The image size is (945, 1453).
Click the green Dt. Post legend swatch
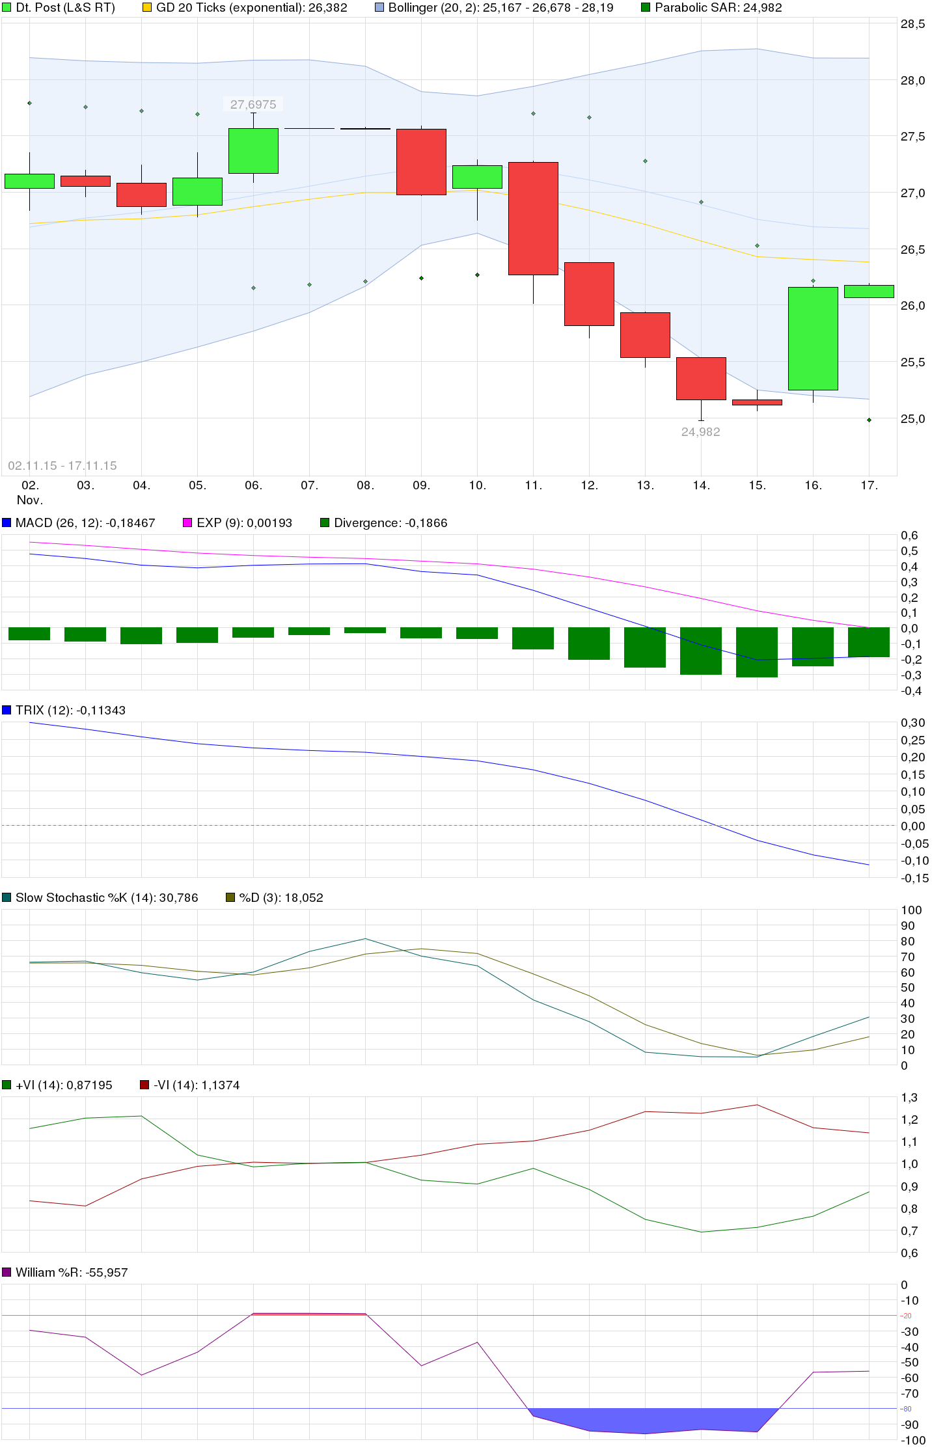click(7, 8)
